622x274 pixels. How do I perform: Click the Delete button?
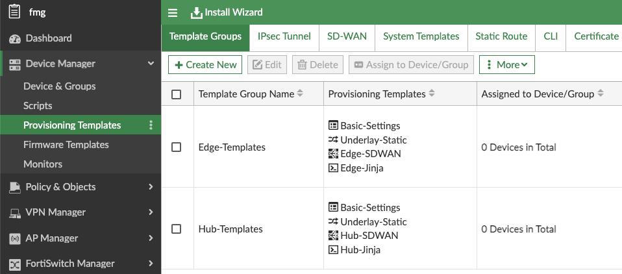click(317, 65)
